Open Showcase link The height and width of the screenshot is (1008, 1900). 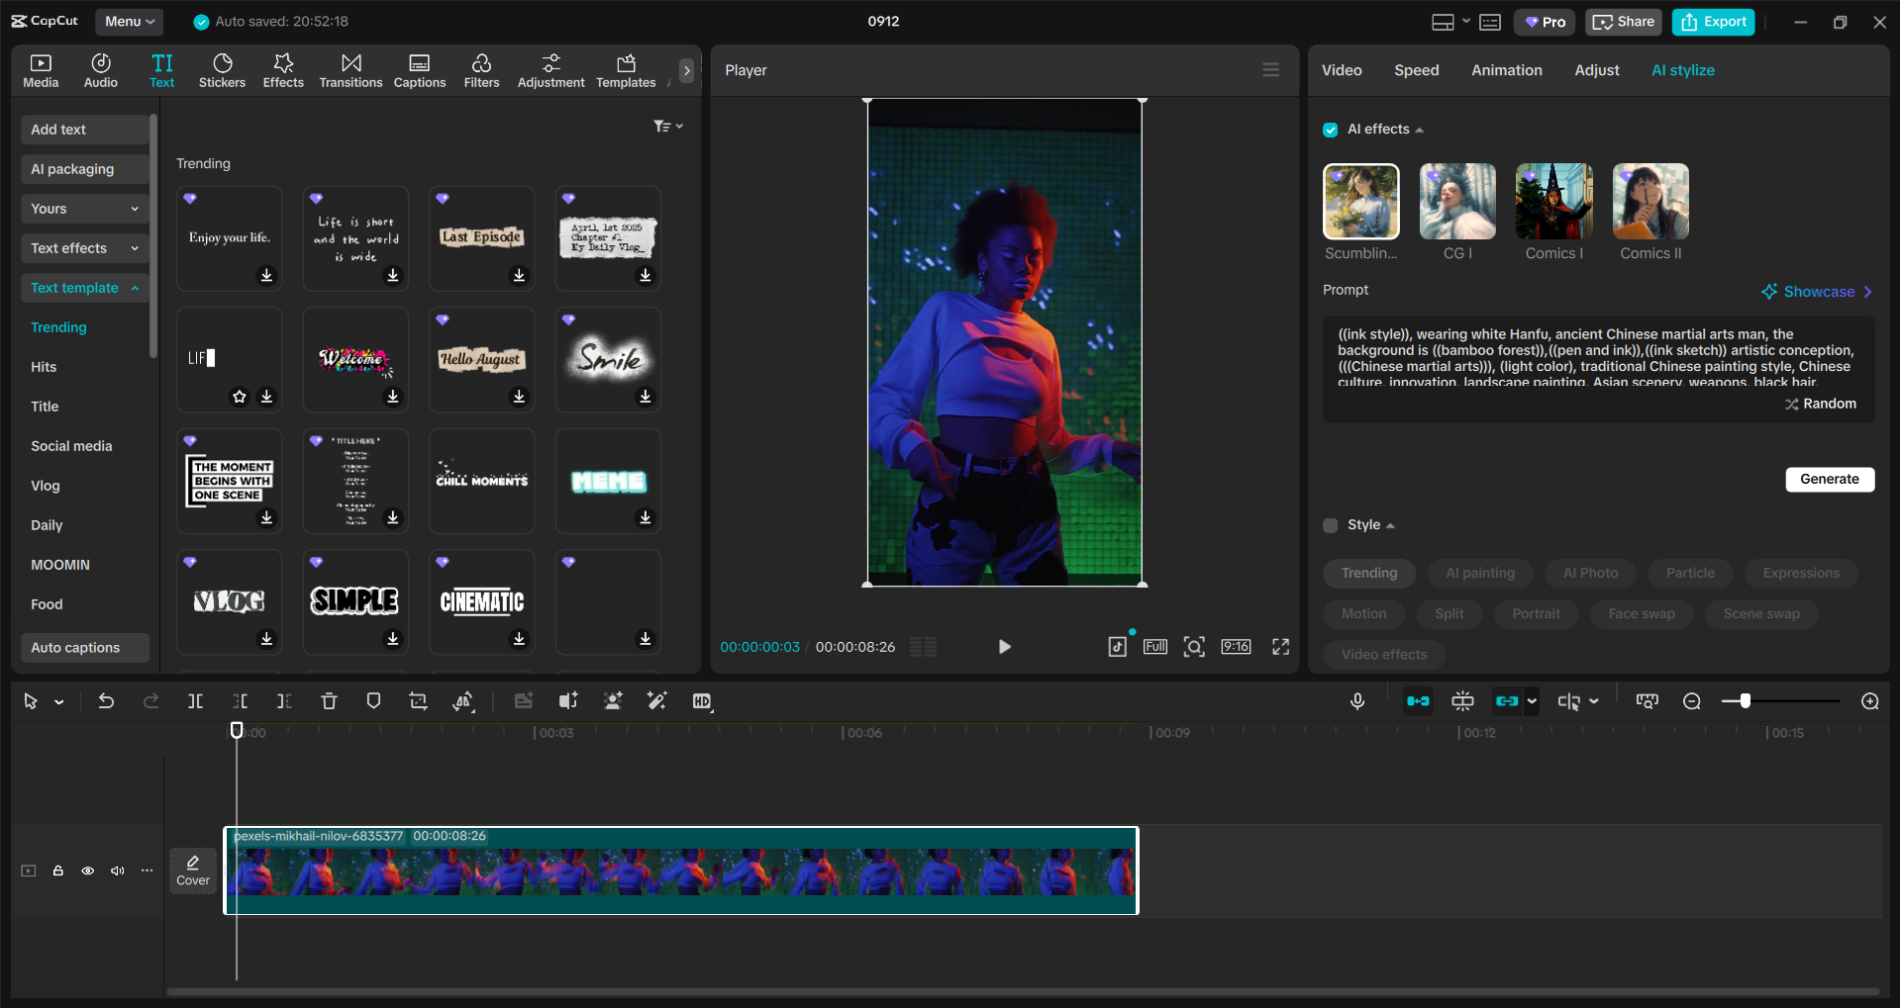(x=1817, y=292)
